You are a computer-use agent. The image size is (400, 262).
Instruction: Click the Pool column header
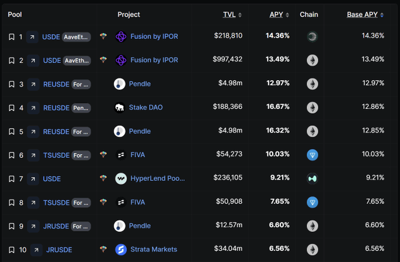pos(15,14)
